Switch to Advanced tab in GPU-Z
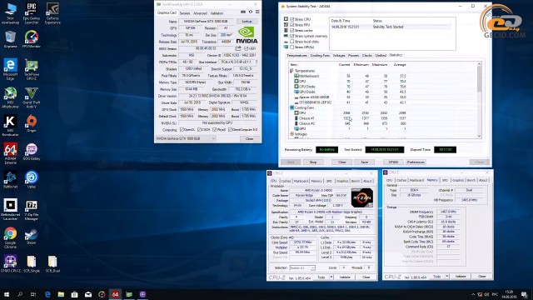The height and width of the screenshot is (300, 533). tap(200, 13)
